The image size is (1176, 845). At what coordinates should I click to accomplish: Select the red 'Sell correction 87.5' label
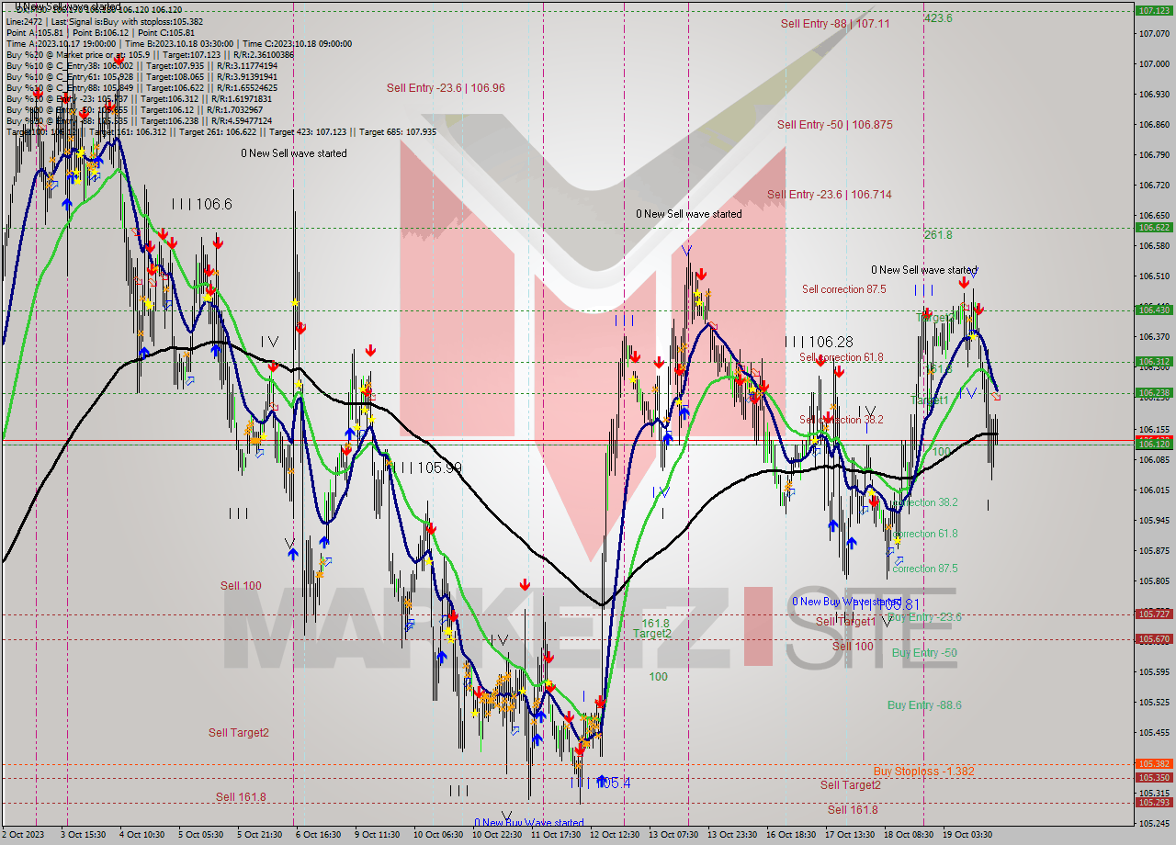pyautogui.click(x=844, y=289)
